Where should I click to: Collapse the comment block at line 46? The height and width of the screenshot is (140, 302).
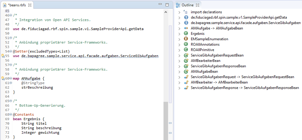click(x=11, y=15)
